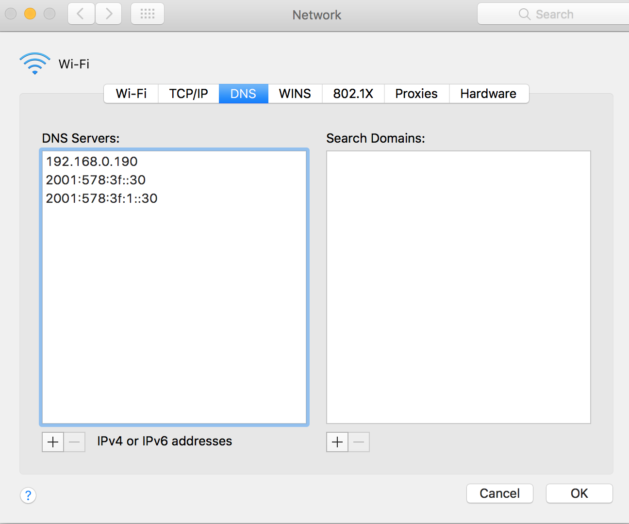This screenshot has width=629, height=524.
Task: Select DNS server 2001:578:3f:1::30
Action: (x=174, y=198)
